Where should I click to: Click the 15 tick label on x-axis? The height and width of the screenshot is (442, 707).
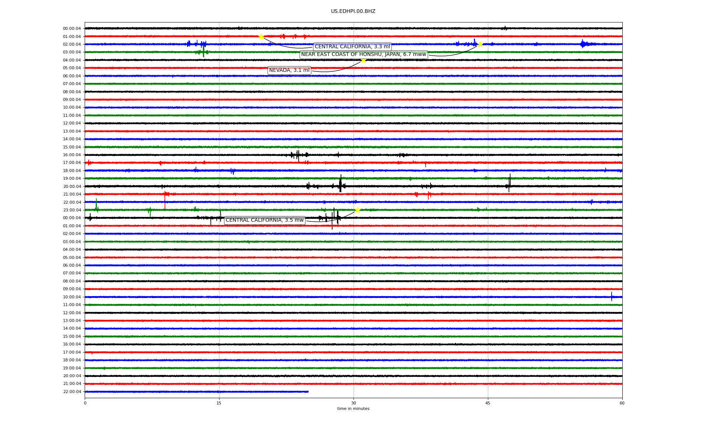(x=219, y=403)
